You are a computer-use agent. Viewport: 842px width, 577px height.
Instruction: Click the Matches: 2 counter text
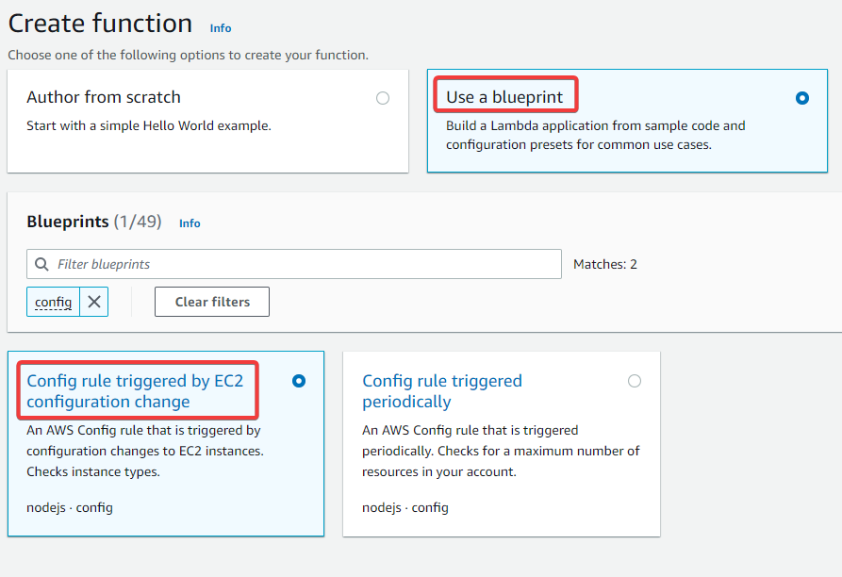coord(604,264)
